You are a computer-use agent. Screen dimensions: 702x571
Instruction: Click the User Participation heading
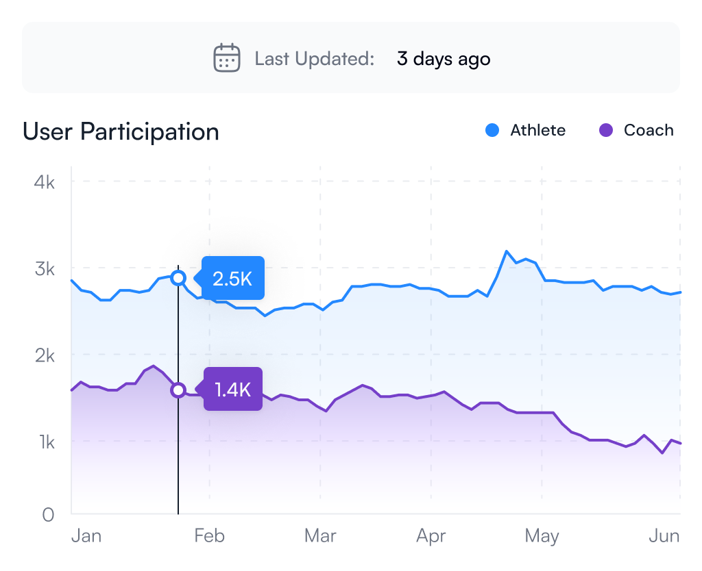pos(121,132)
